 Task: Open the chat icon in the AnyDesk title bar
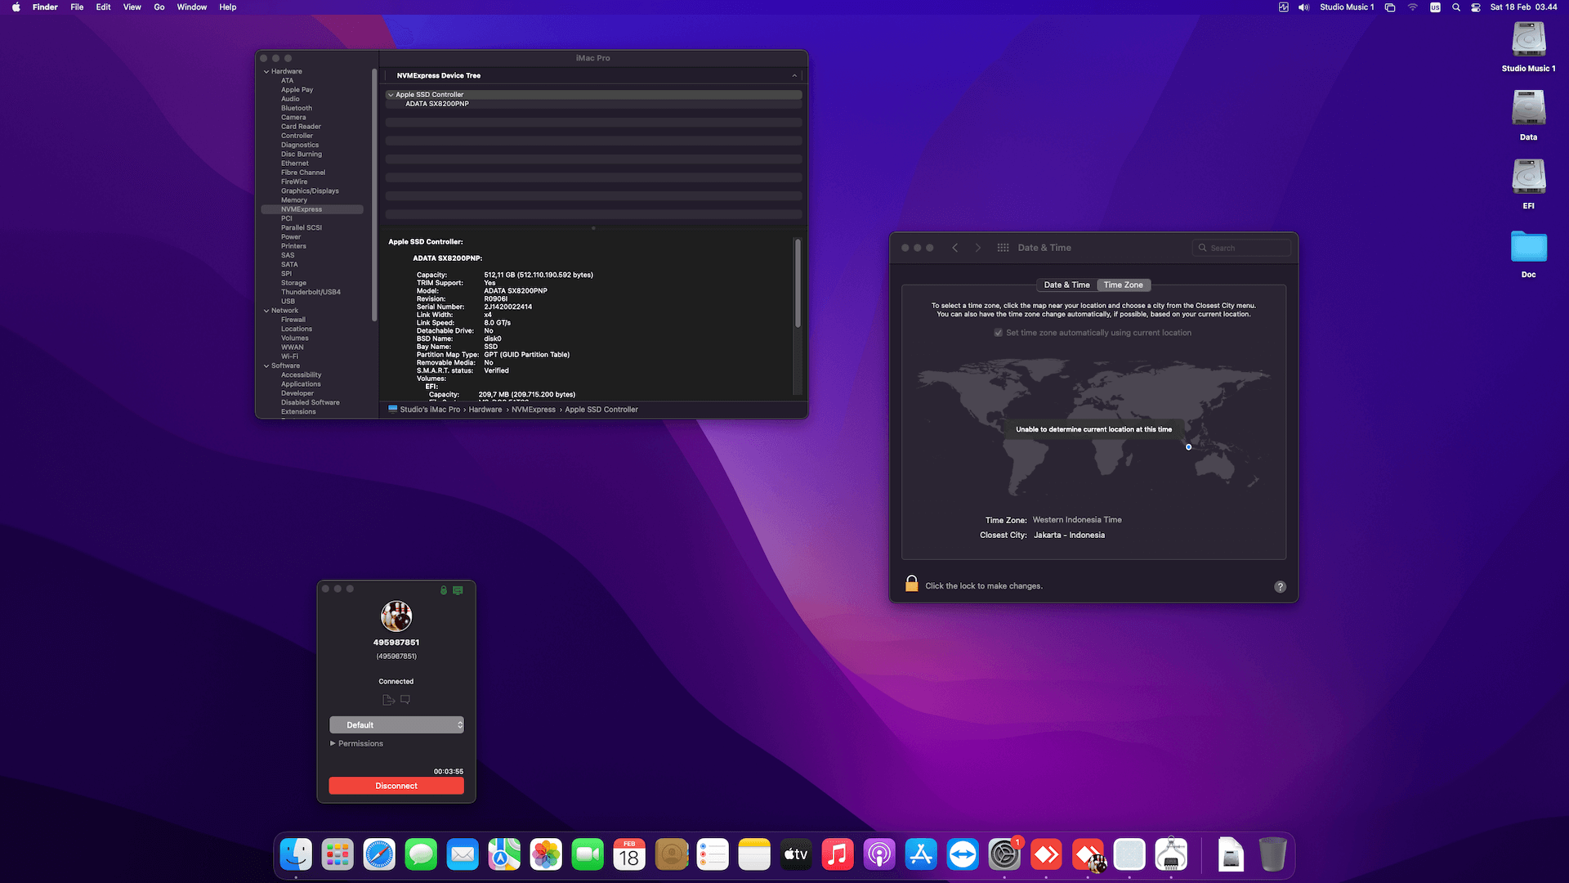458,590
